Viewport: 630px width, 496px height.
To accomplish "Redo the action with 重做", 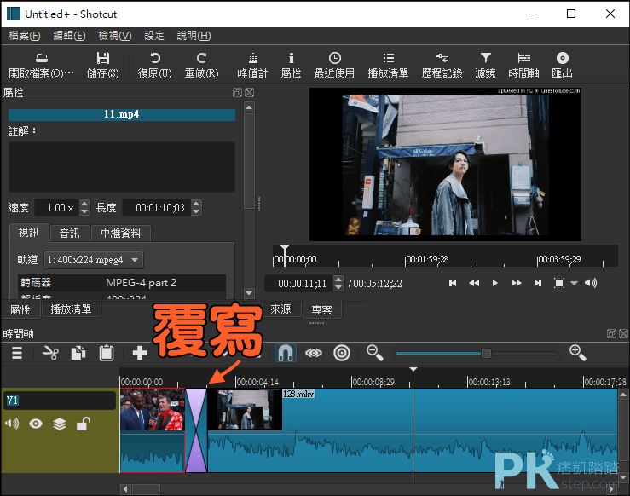I will [x=201, y=66].
